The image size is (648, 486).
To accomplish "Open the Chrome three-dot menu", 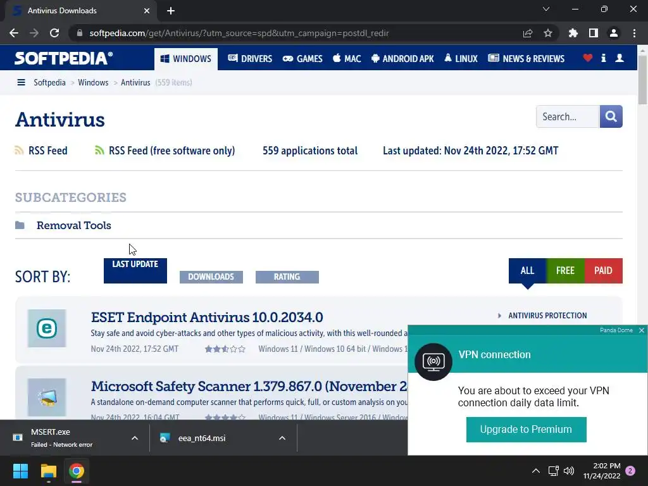I will coord(634,33).
